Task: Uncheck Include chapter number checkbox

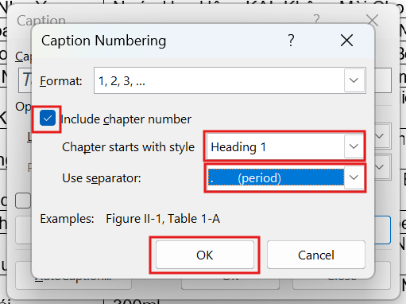Action: point(48,118)
